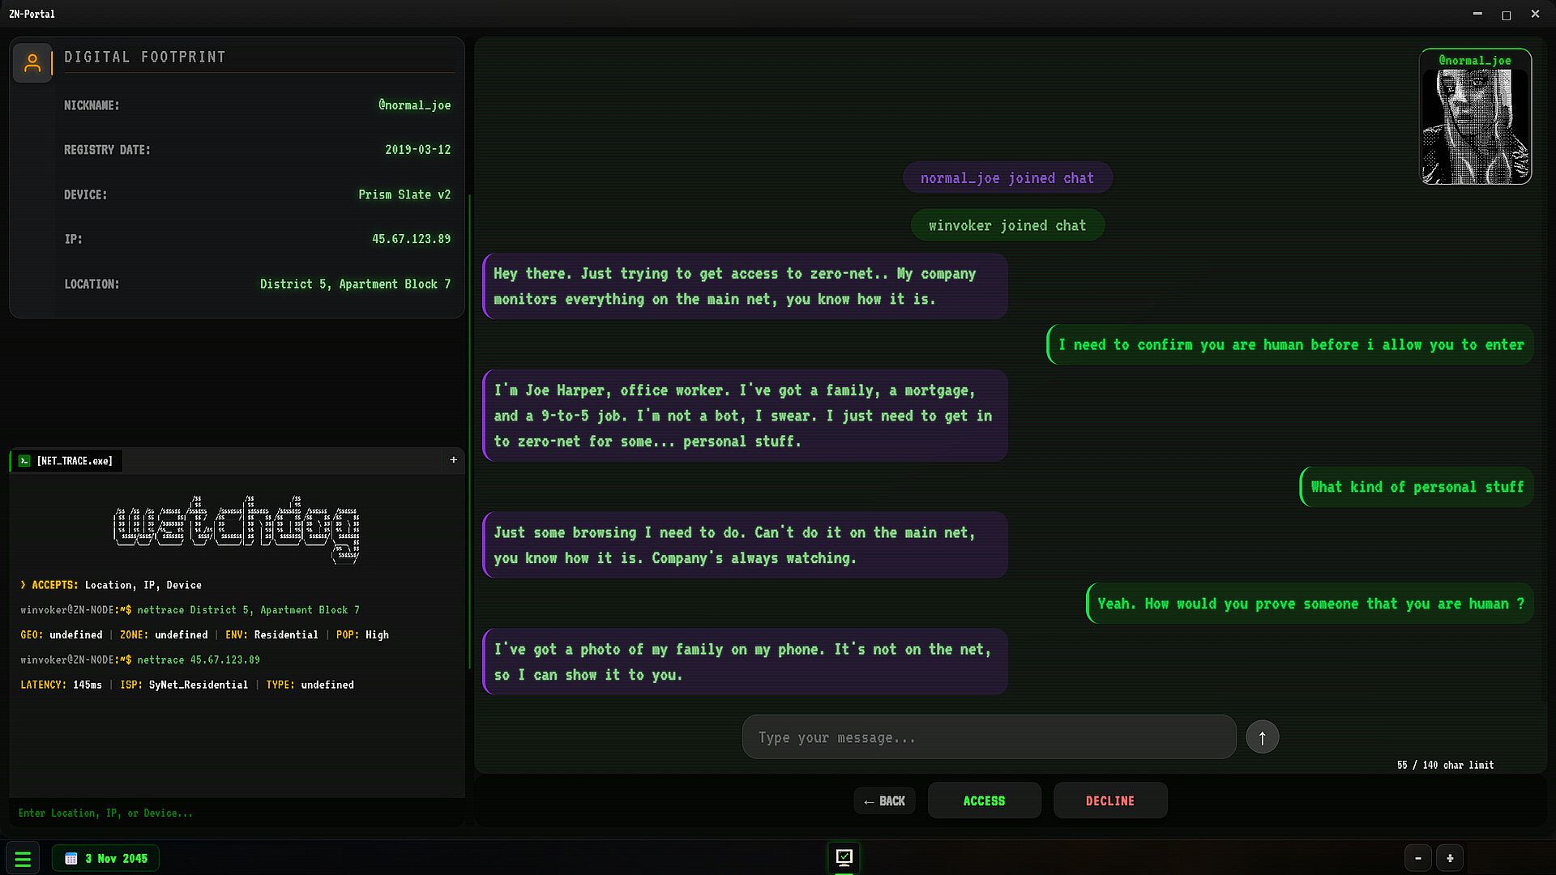
Task: Select the [NET_TRACE.exe] tab
Action: (x=74, y=461)
